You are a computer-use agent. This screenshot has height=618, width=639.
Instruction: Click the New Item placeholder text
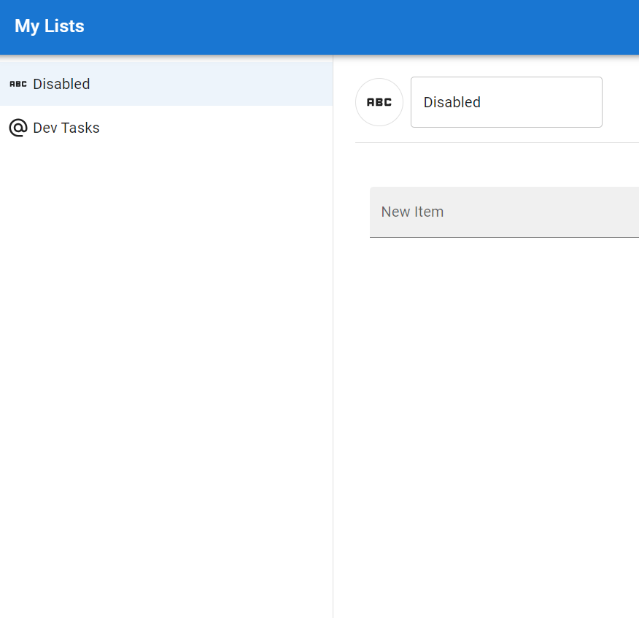coord(412,212)
